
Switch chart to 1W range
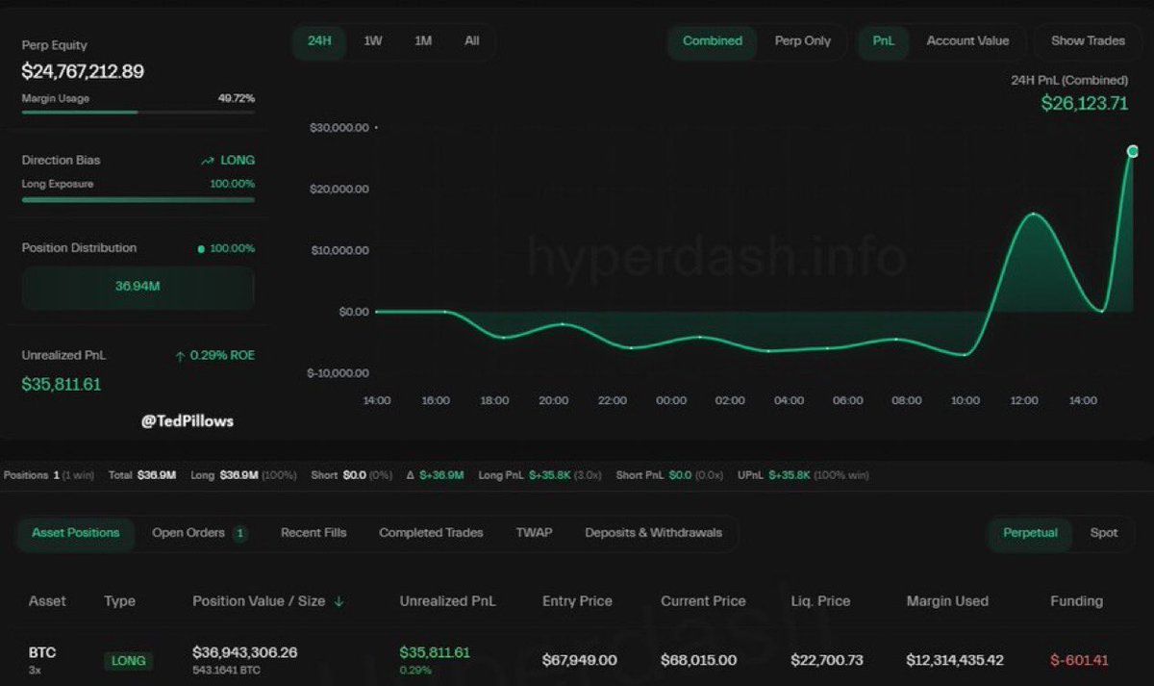(x=372, y=41)
